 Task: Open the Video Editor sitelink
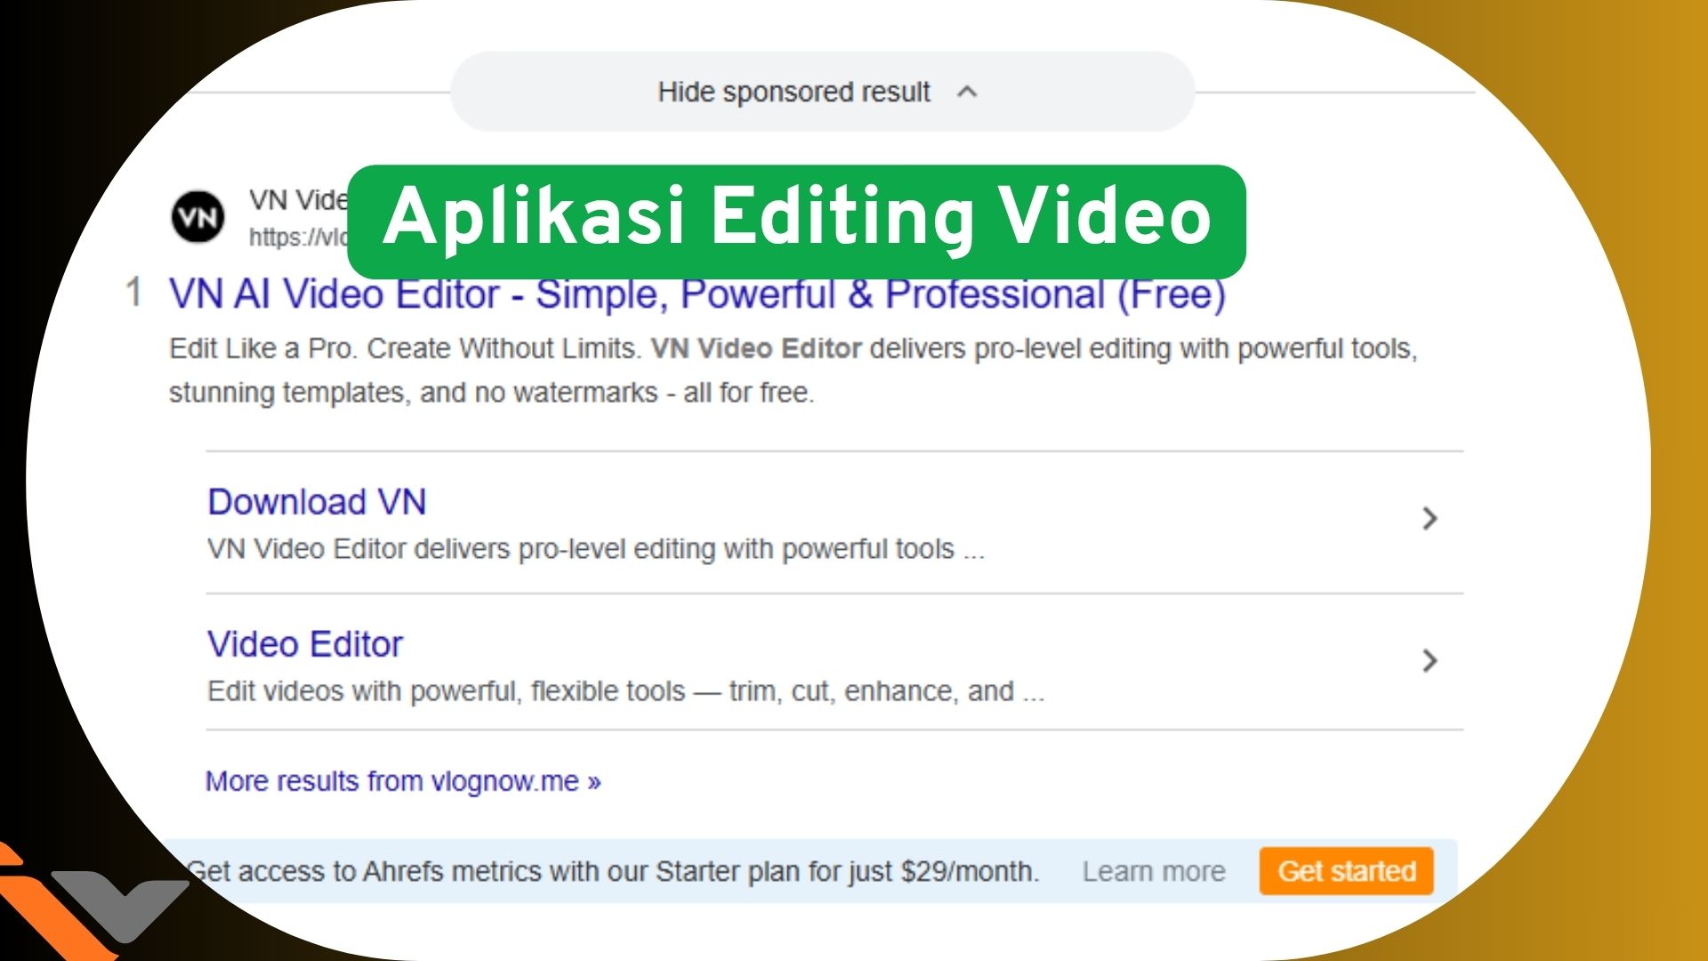click(304, 643)
